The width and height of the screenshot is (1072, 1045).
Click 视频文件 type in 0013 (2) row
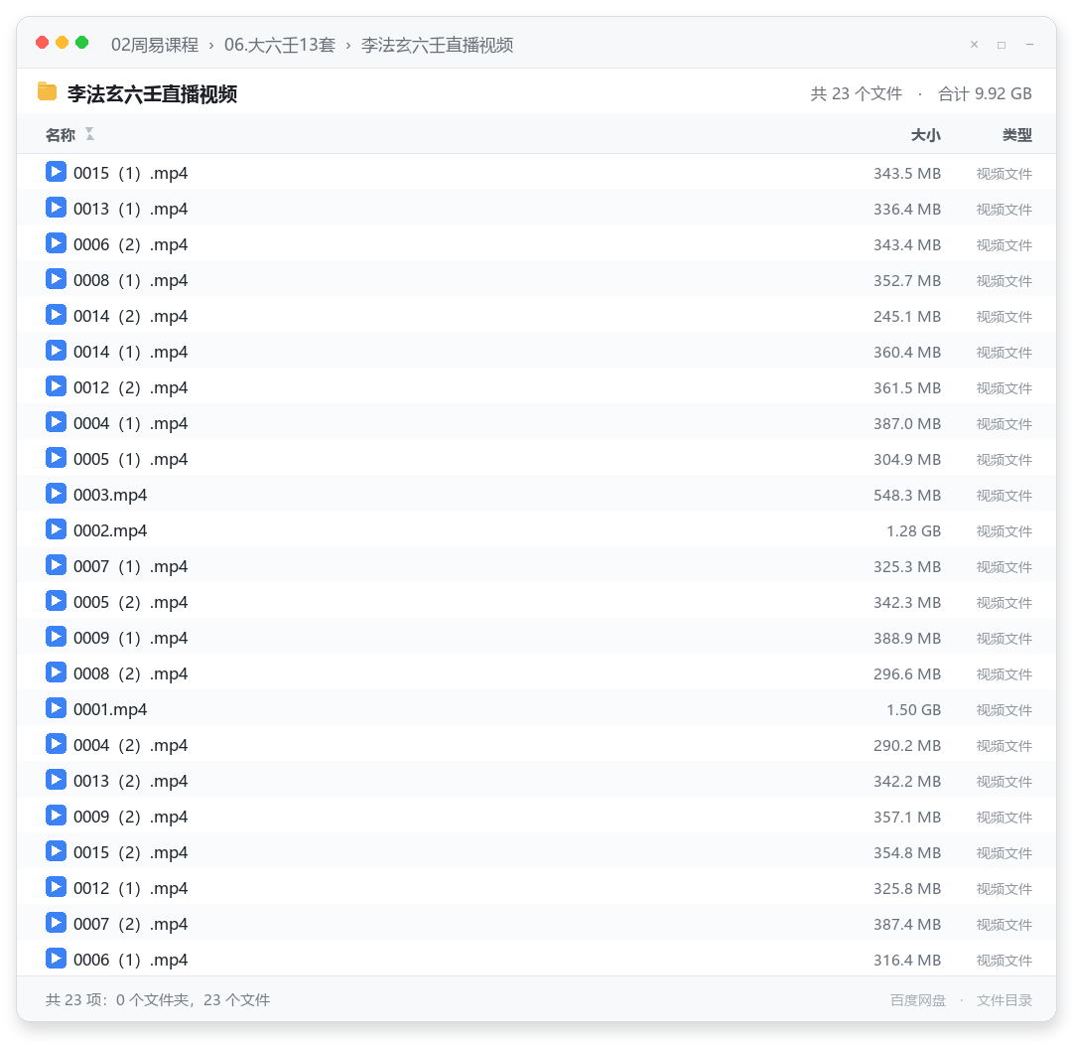coord(1005,782)
